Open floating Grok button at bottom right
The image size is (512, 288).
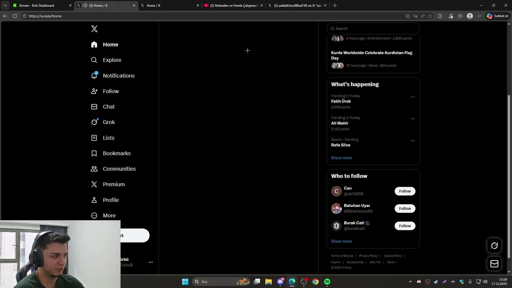coord(494,246)
